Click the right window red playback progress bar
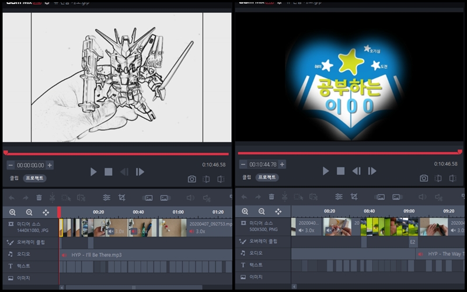 [x=348, y=153]
